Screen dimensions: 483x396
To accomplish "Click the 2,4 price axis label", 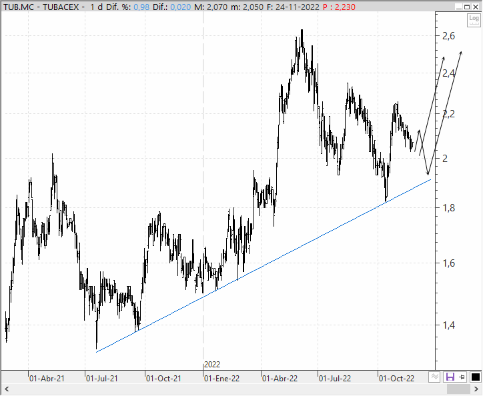I will (x=448, y=73).
